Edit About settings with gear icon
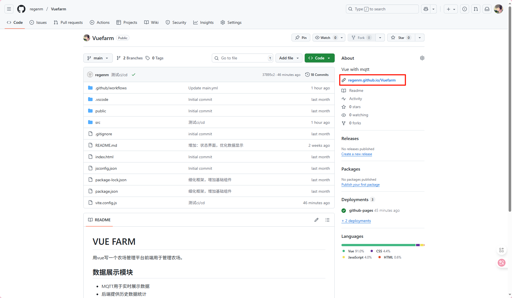This screenshot has height=298, width=512. (x=422, y=58)
